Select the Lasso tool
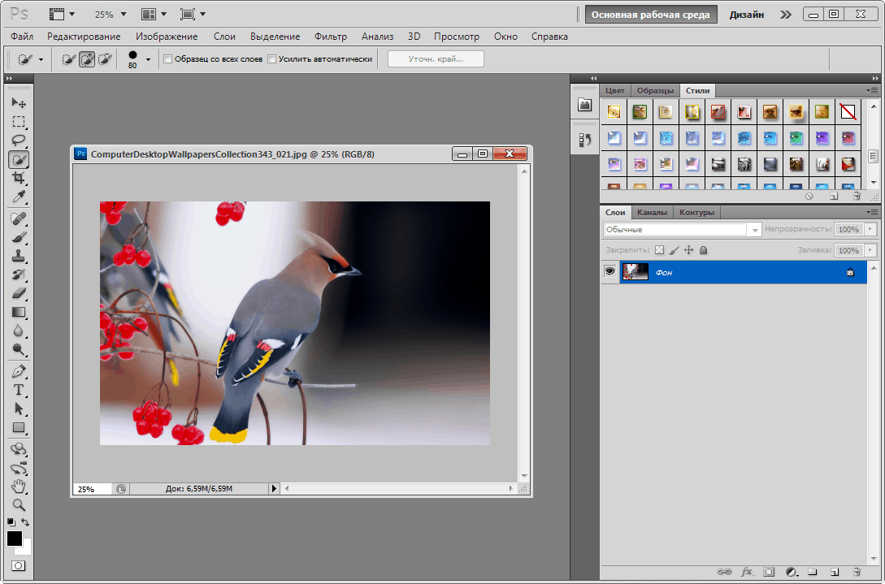This screenshot has width=885, height=584. [x=19, y=141]
